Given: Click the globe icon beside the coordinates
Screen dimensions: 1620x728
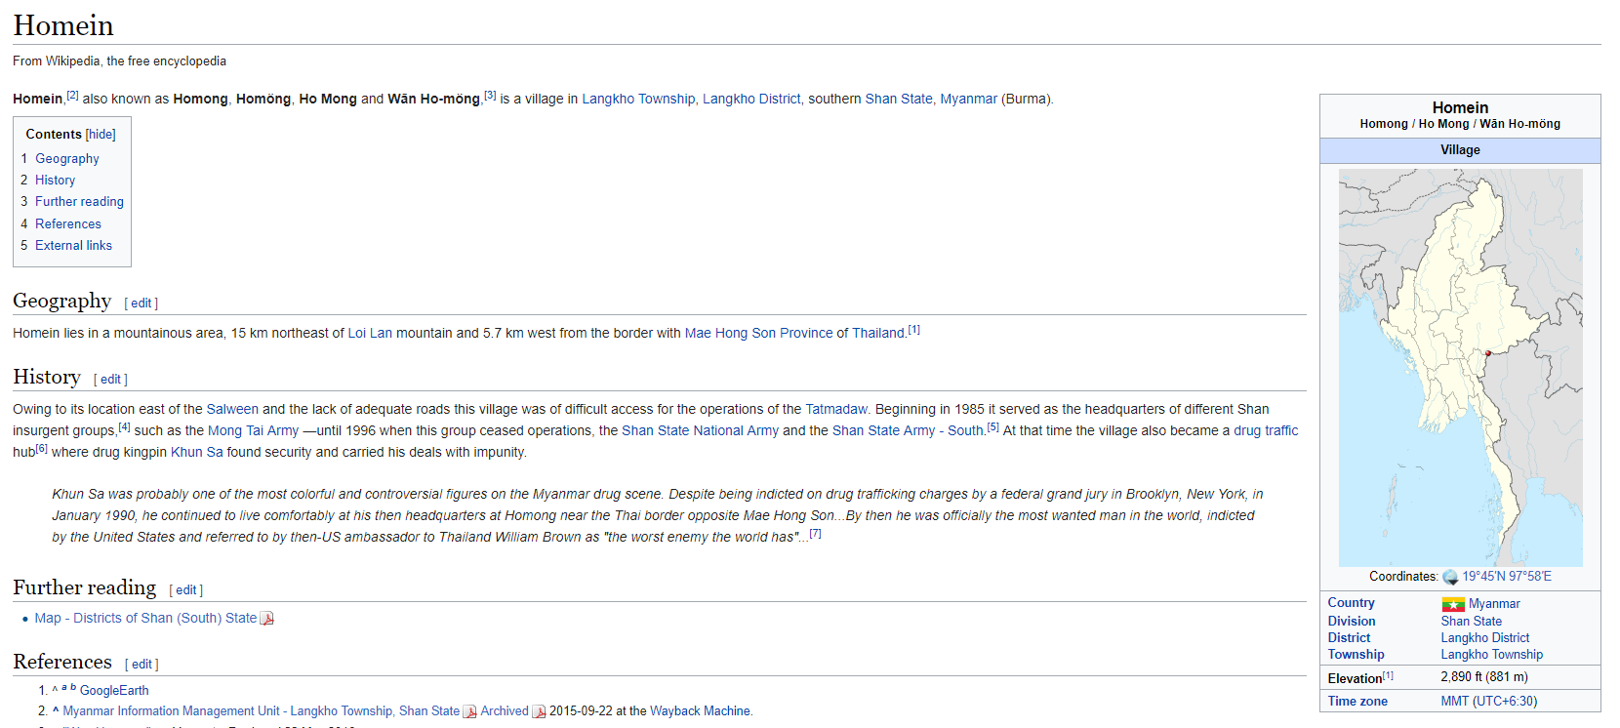Looking at the screenshot, I should pos(1450,577).
